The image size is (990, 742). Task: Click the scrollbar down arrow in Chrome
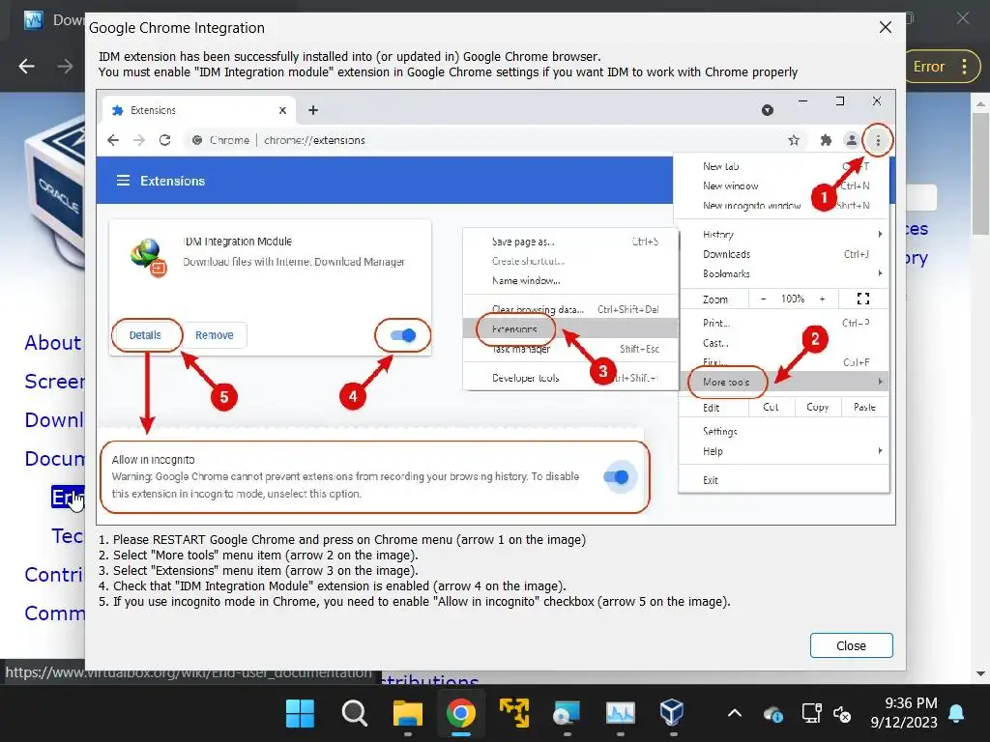(x=980, y=673)
